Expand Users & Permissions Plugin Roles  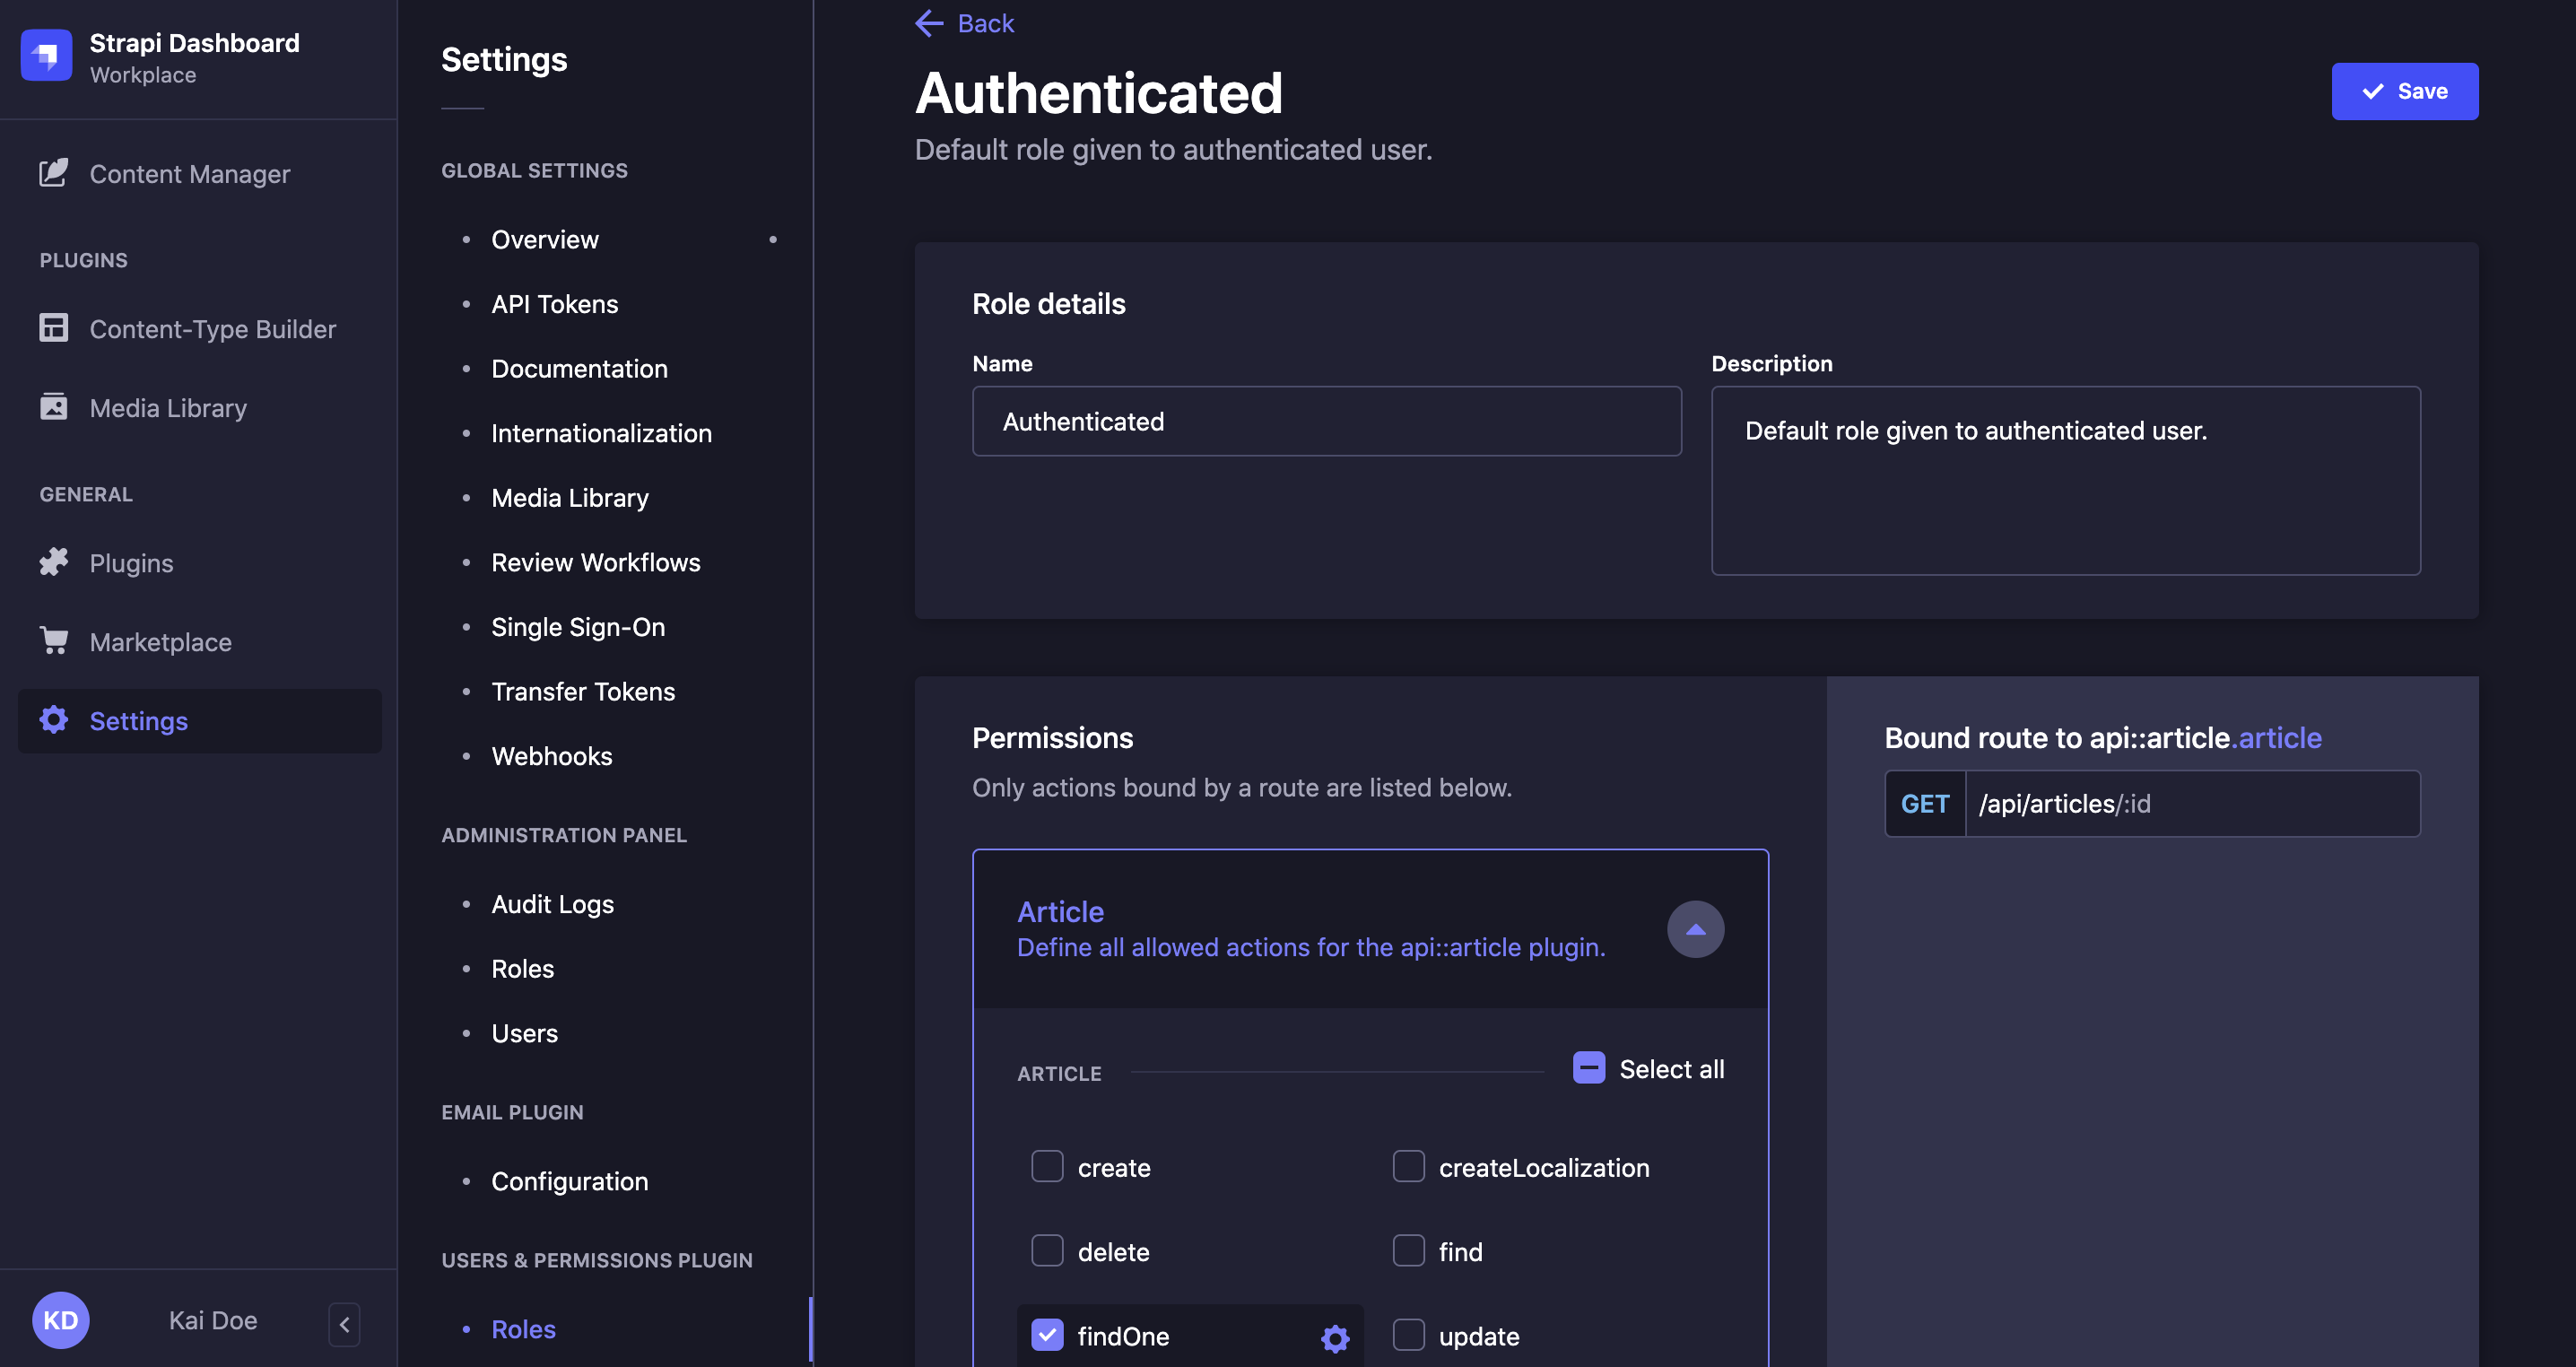(525, 1324)
